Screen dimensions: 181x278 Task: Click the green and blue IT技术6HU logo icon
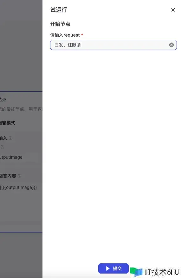[136, 272]
